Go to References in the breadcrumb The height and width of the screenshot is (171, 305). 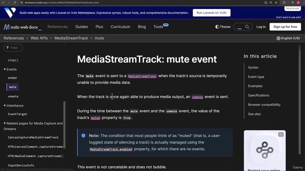(14, 38)
